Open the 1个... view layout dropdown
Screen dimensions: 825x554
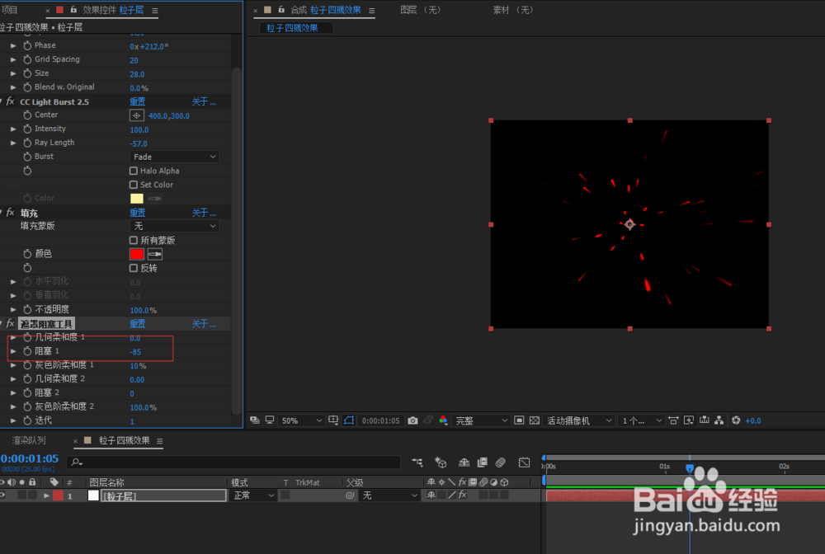click(x=641, y=420)
